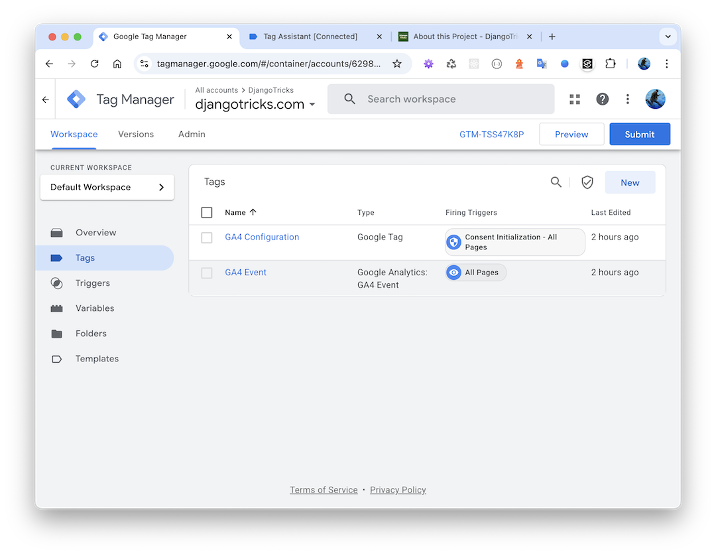
Task: Click the Preview button
Action: [x=571, y=135]
